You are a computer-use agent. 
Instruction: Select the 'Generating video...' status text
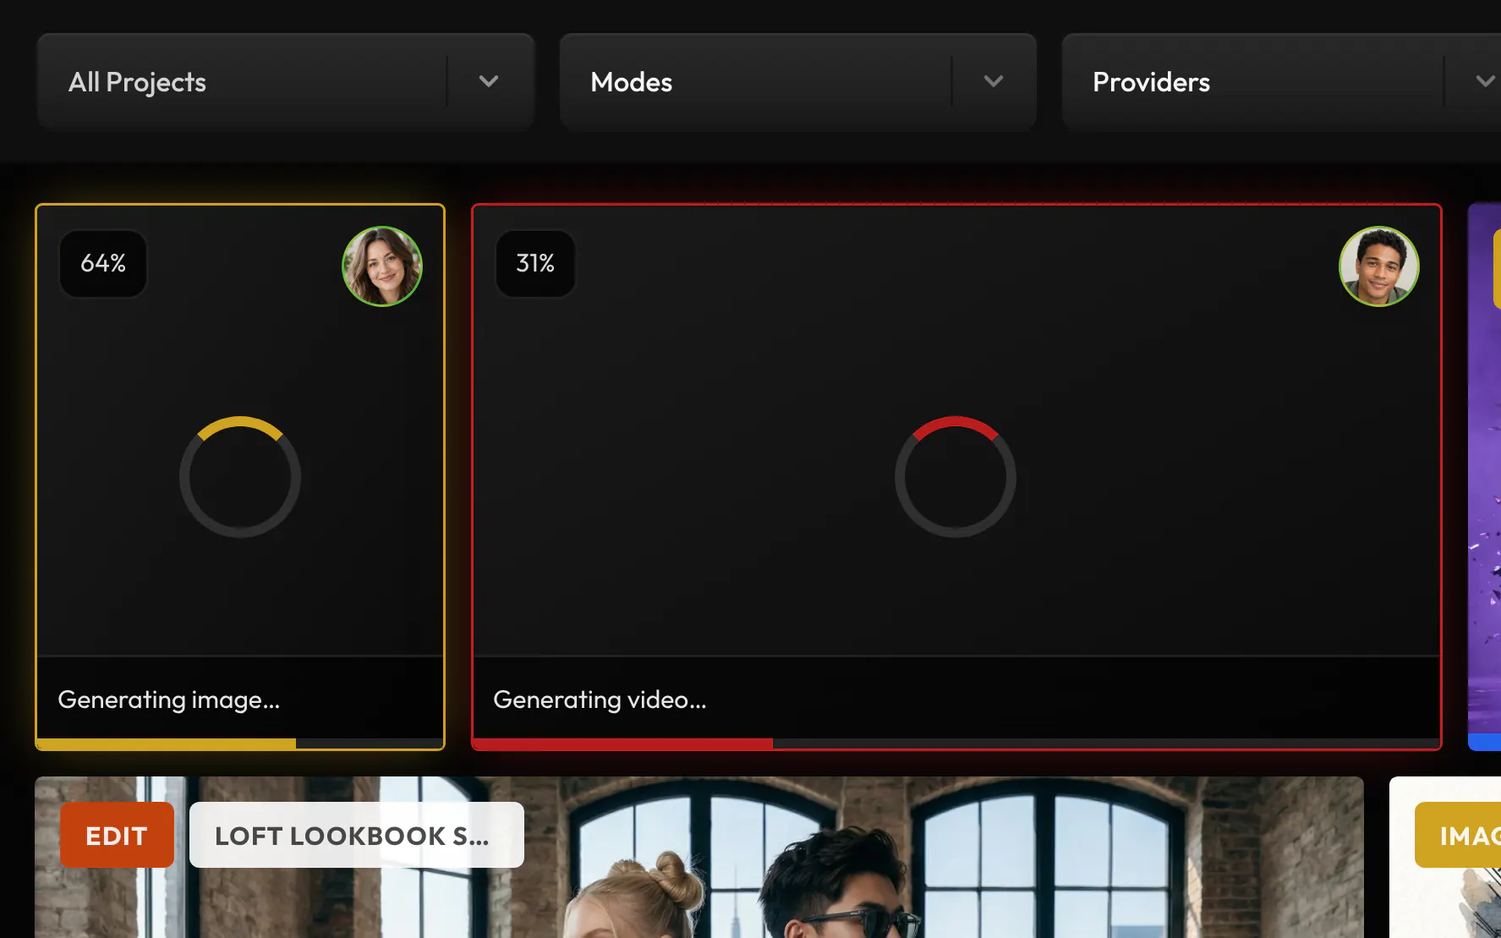pyautogui.click(x=600, y=700)
